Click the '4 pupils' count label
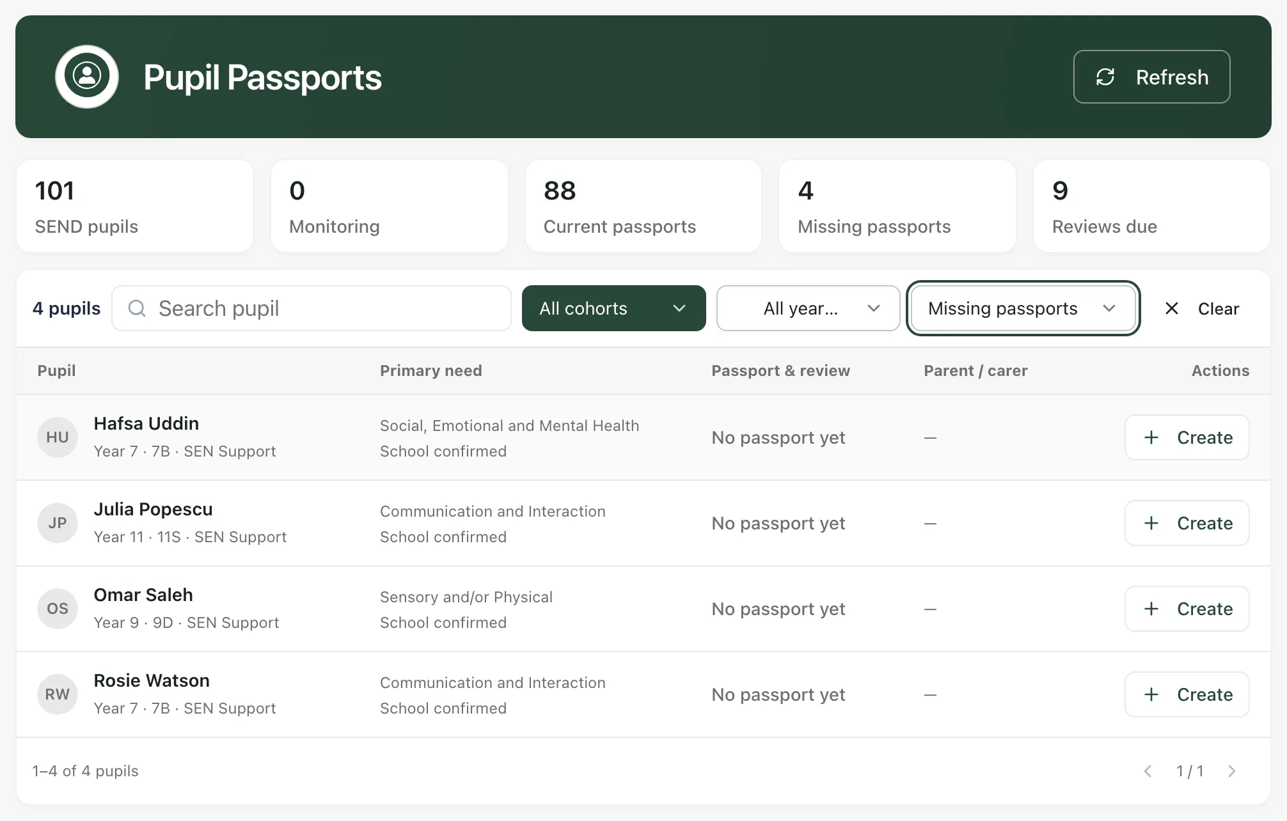The height and width of the screenshot is (821, 1287). (67, 308)
